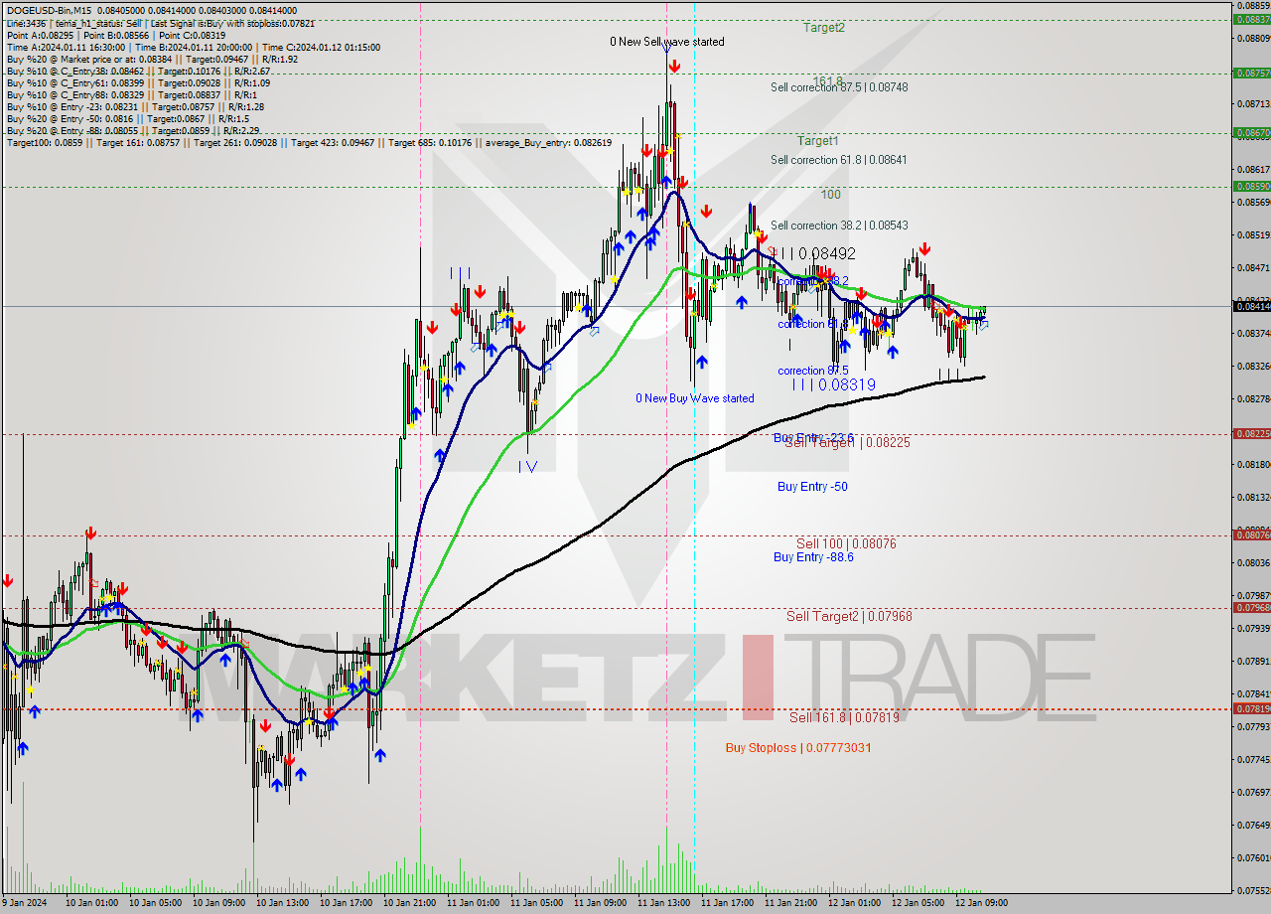This screenshot has width=1271, height=914.
Task: Click the DOGEUSD-Bin,M15 chart title line
Action: point(151,11)
